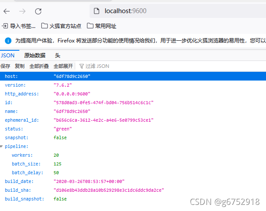The width and height of the screenshot is (266, 211).
Task: Click the 复制 copy button
Action: pos(20,66)
